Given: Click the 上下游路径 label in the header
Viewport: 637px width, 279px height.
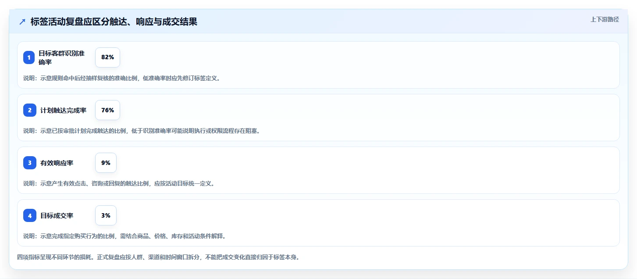Looking at the screenshot, I should pyautogui.click(x=605, y=19).
